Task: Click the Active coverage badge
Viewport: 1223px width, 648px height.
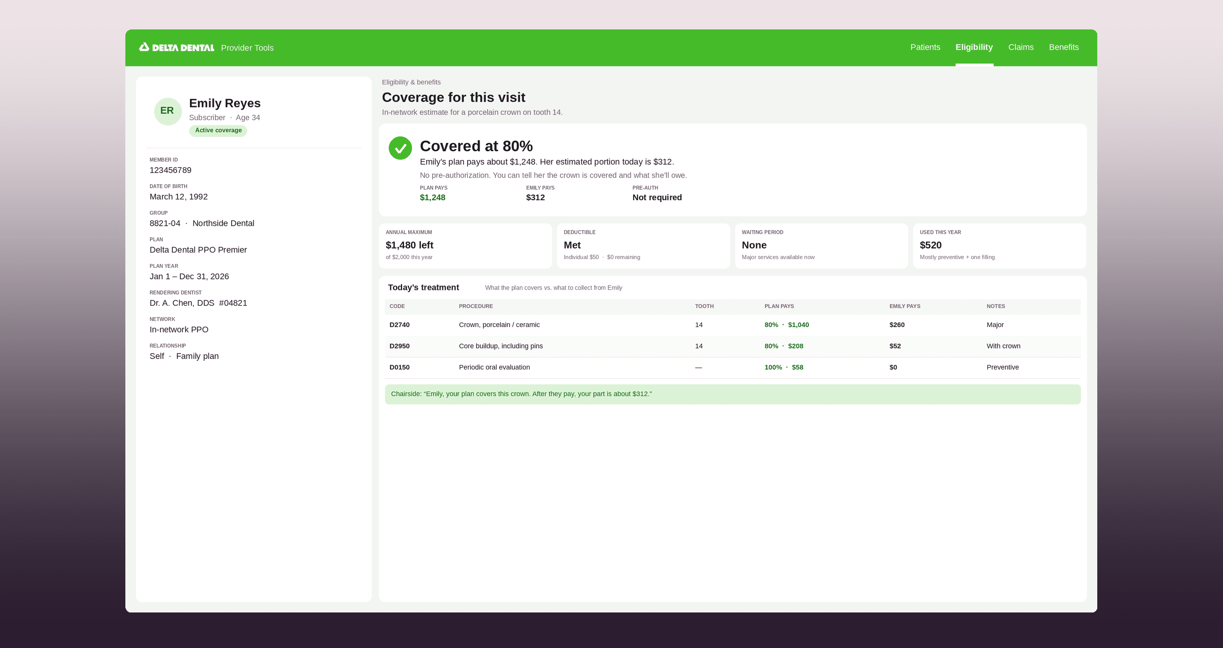Action: [x=218, y=131]
